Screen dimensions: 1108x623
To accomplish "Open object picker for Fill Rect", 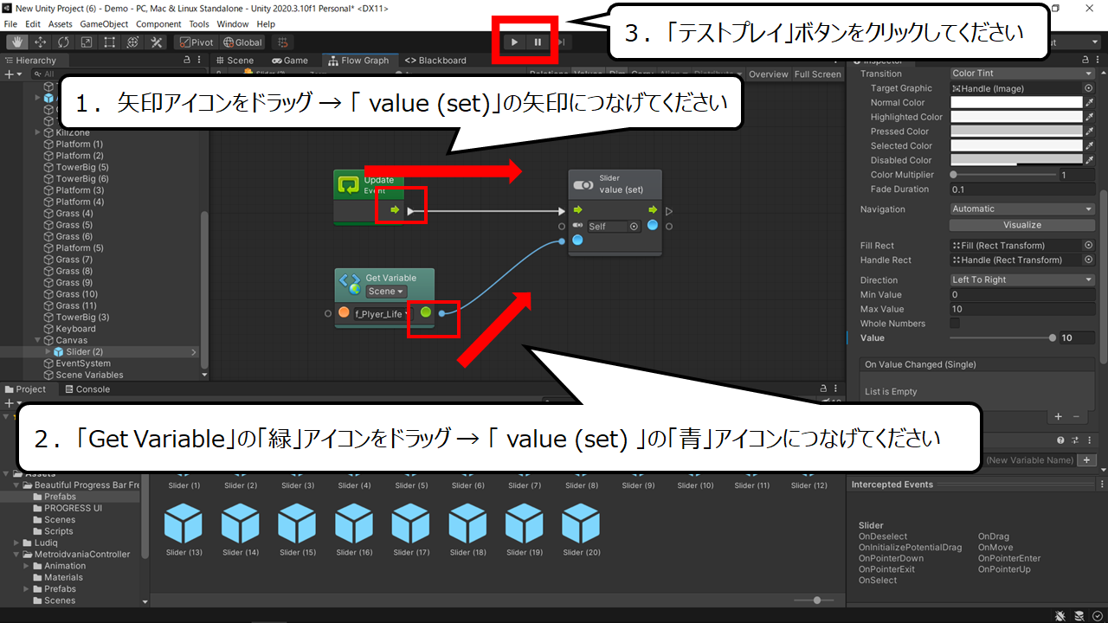I will point(1089,246).
